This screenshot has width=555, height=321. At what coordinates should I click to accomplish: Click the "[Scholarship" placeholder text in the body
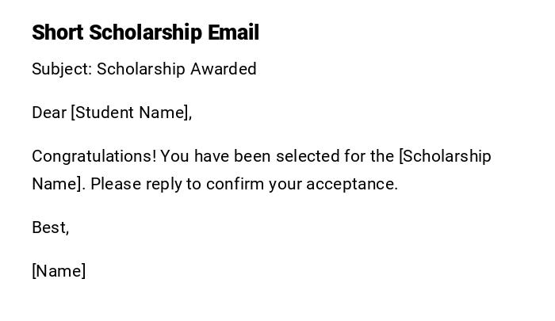tap(445, 156)
